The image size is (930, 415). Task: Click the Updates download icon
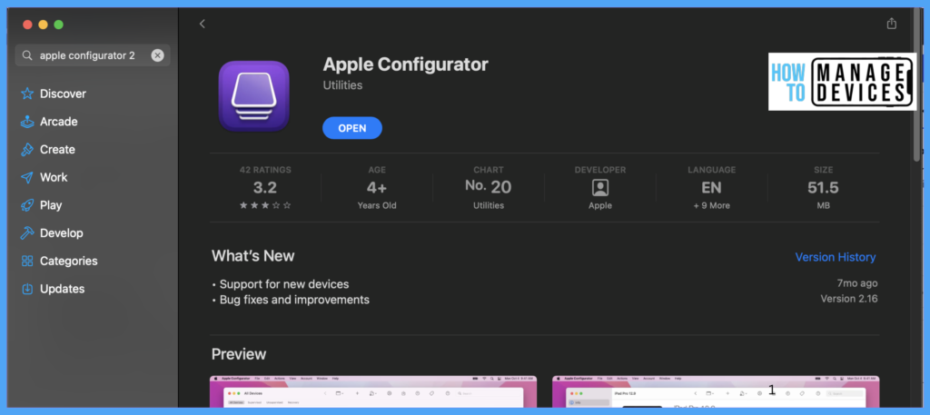click(x=27, y=289)
